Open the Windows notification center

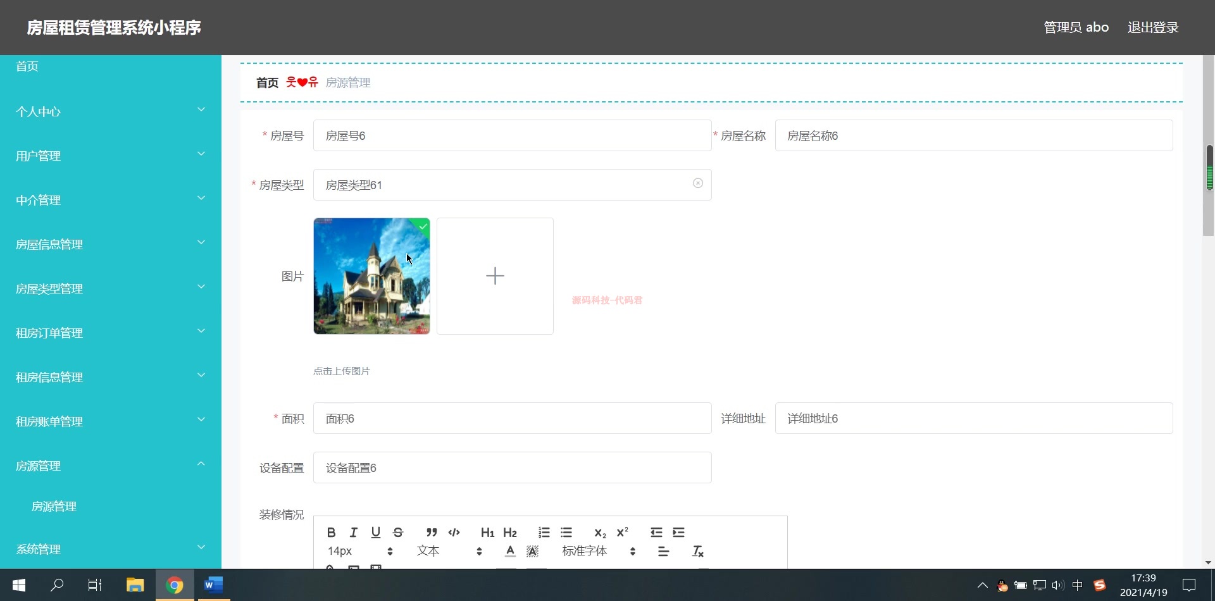point(1189,585)
